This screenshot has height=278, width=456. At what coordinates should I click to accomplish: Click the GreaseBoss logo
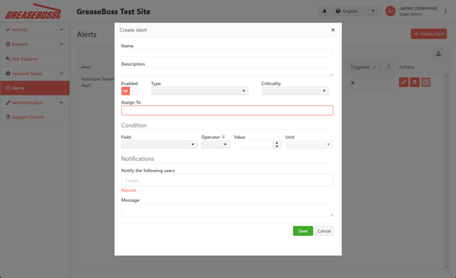click(x=33, y=12)
